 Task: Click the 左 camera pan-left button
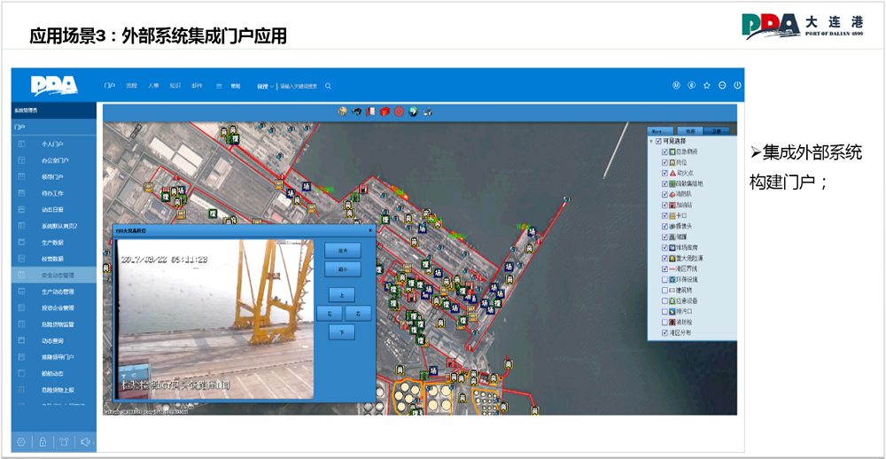(x=330, y=313)
